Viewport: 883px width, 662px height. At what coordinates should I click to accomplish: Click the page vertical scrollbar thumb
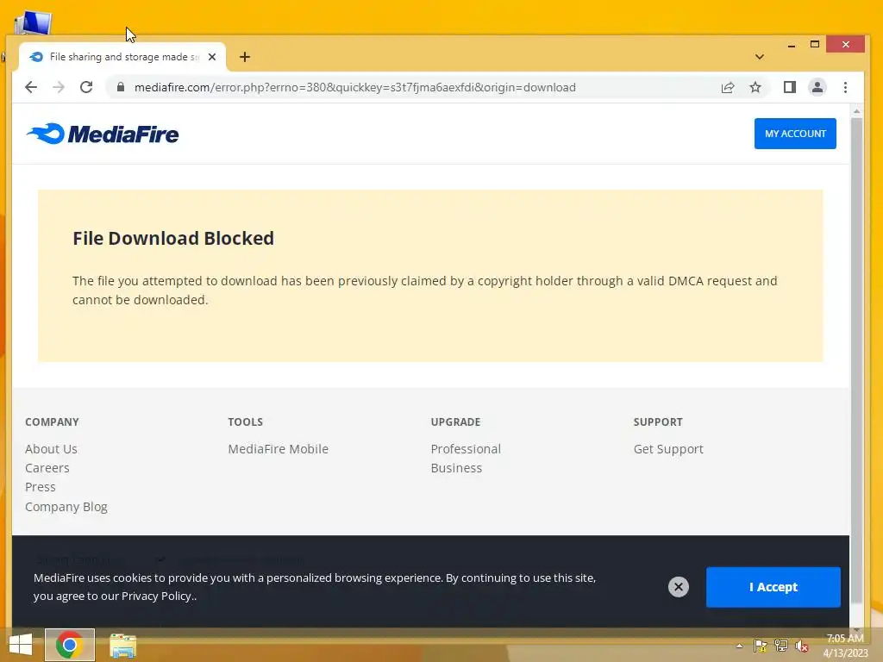point(856,360)
